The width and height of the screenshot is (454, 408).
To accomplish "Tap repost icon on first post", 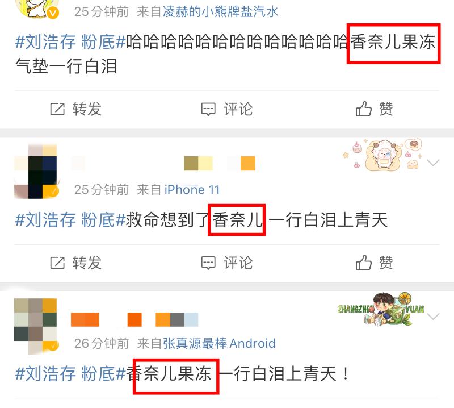I will point(57,109).
